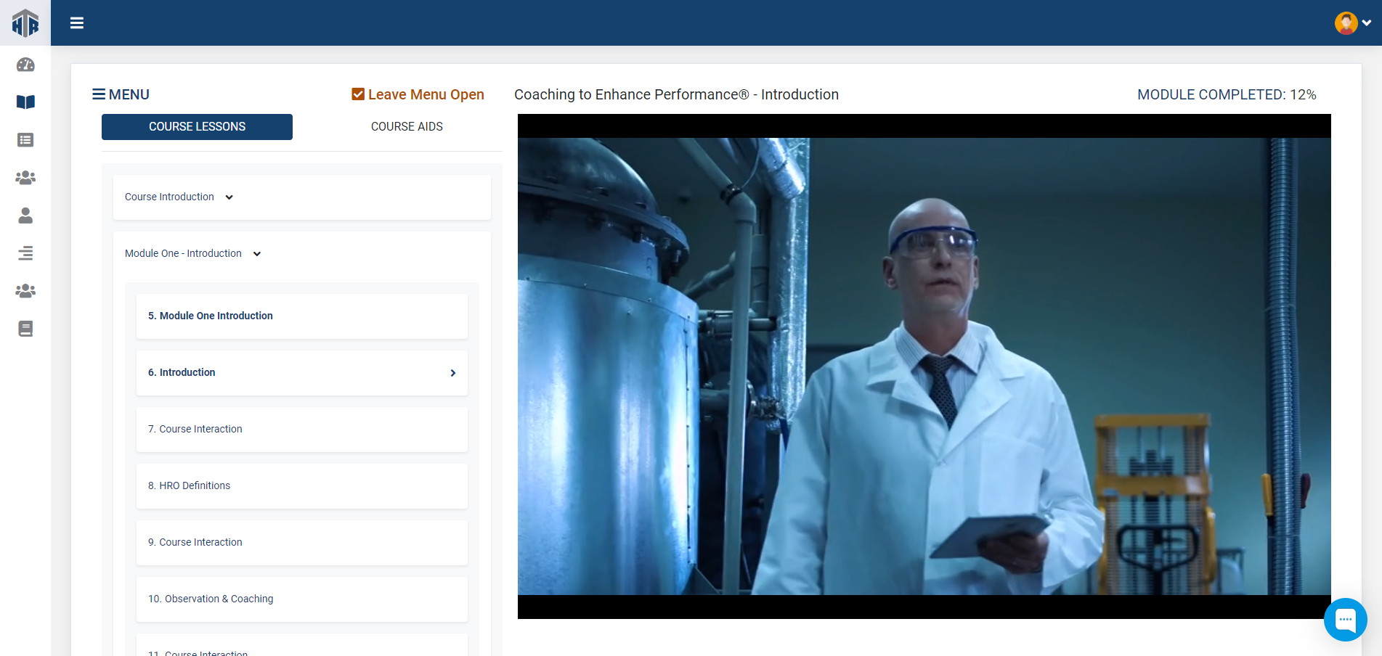Collapse the MENU panel toggle
The image size is (1382, 656).
pyautogui.click(x=121, y=94)
